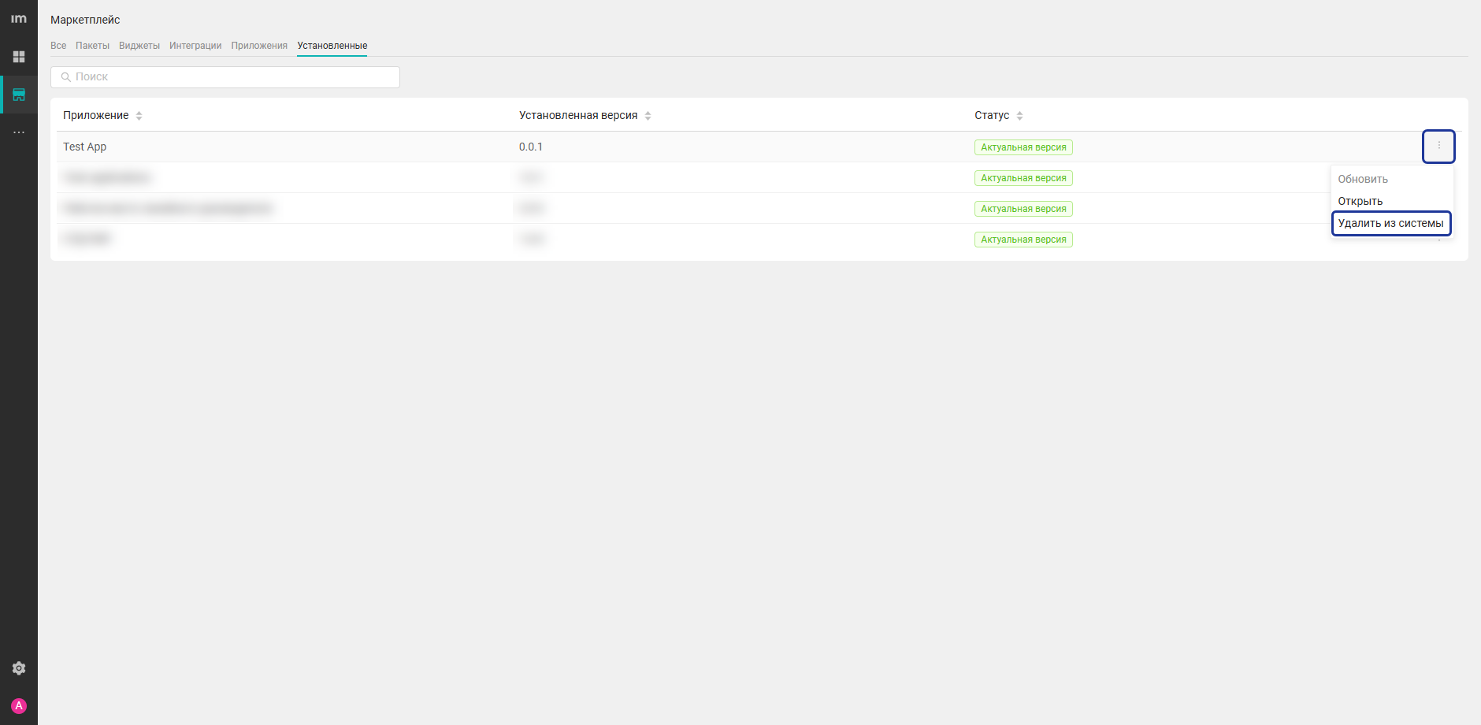Image resolution: width=1481 pixels, height=725 pixels.
Task: Select the Приложения tab
Action: pyautogui.click(x=259, y=46)
